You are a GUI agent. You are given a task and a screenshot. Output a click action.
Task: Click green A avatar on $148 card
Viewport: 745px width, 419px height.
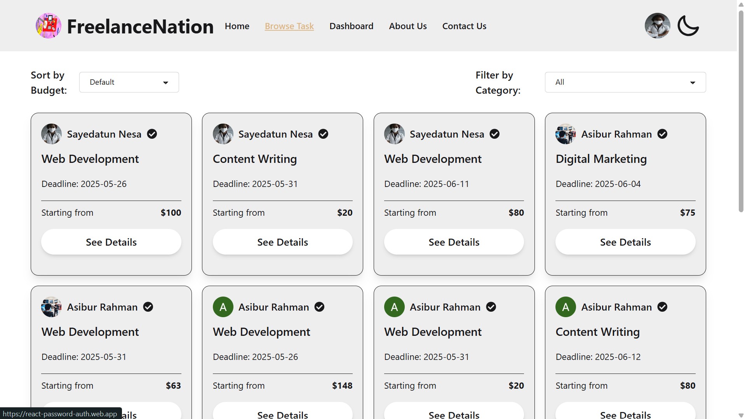[x=223, y=307]
